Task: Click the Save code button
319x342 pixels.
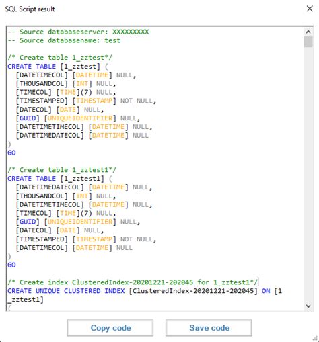Action: 209,328
